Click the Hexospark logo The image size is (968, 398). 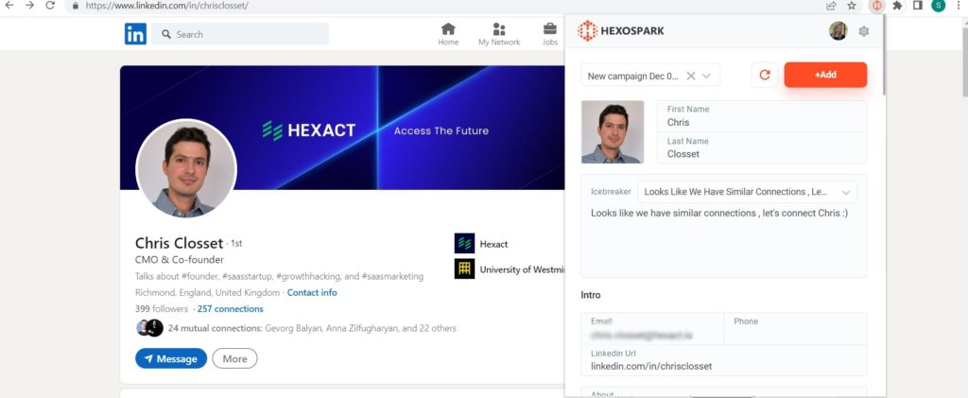620,31
